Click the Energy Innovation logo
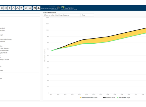The width and height of the screenshot is (146, 107). [50, 8]
